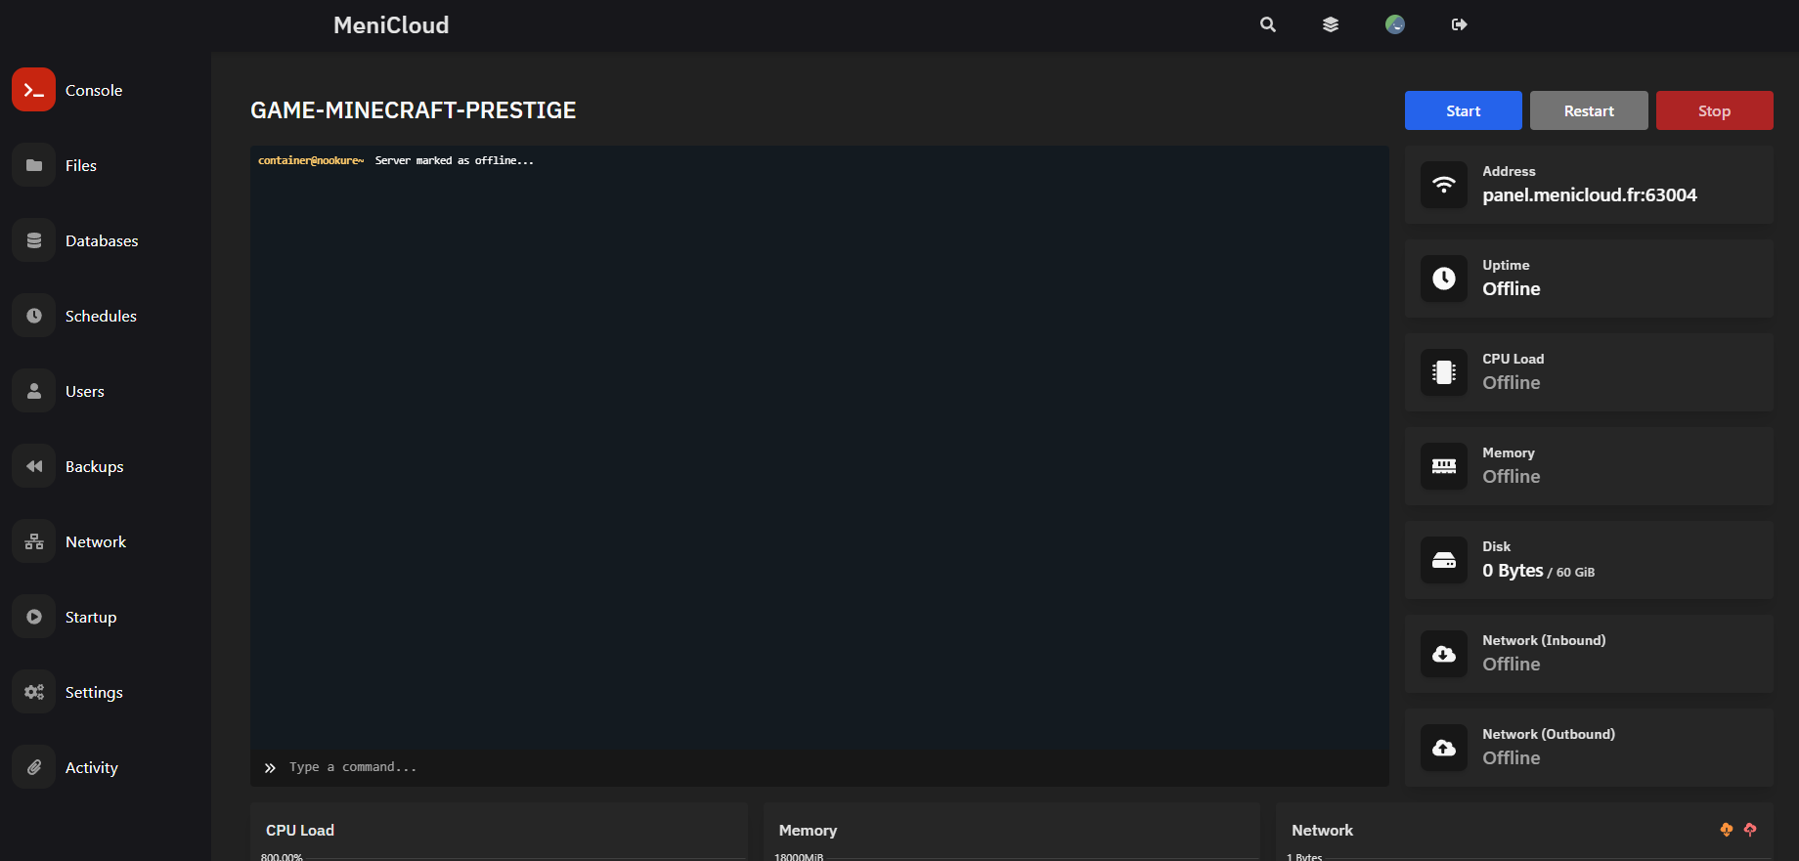
Task: Stop the server
Action: 1715,110
